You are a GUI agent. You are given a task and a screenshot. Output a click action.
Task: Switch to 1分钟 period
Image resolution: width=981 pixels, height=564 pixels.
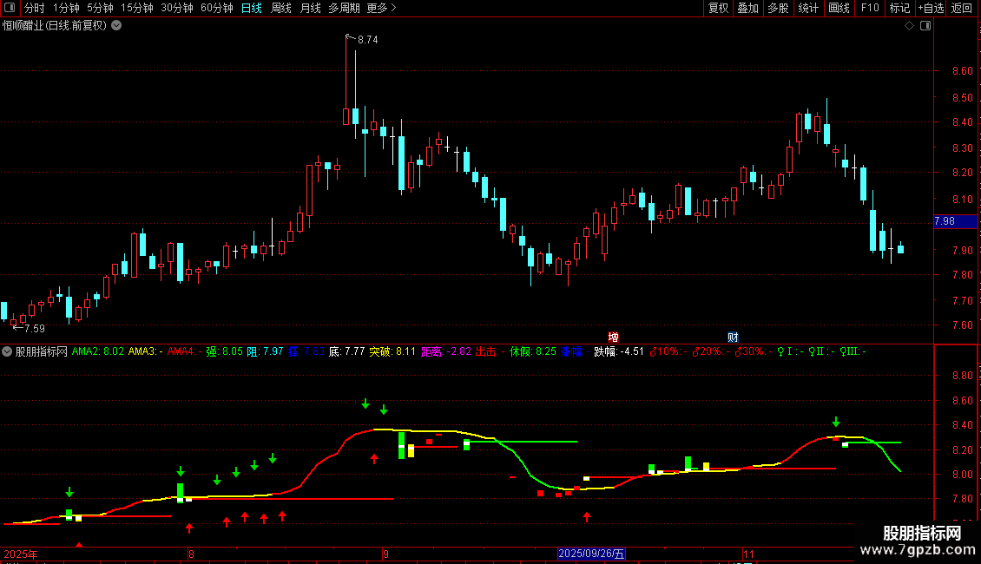tap(66, 8)
